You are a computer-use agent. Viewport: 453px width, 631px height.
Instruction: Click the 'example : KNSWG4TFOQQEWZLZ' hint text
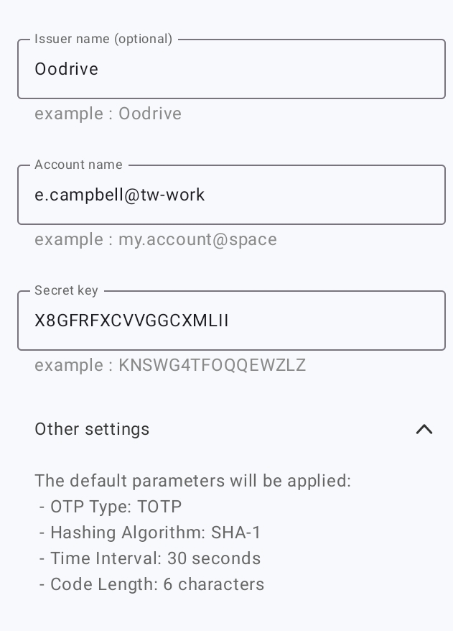click(x=170, y=365)
